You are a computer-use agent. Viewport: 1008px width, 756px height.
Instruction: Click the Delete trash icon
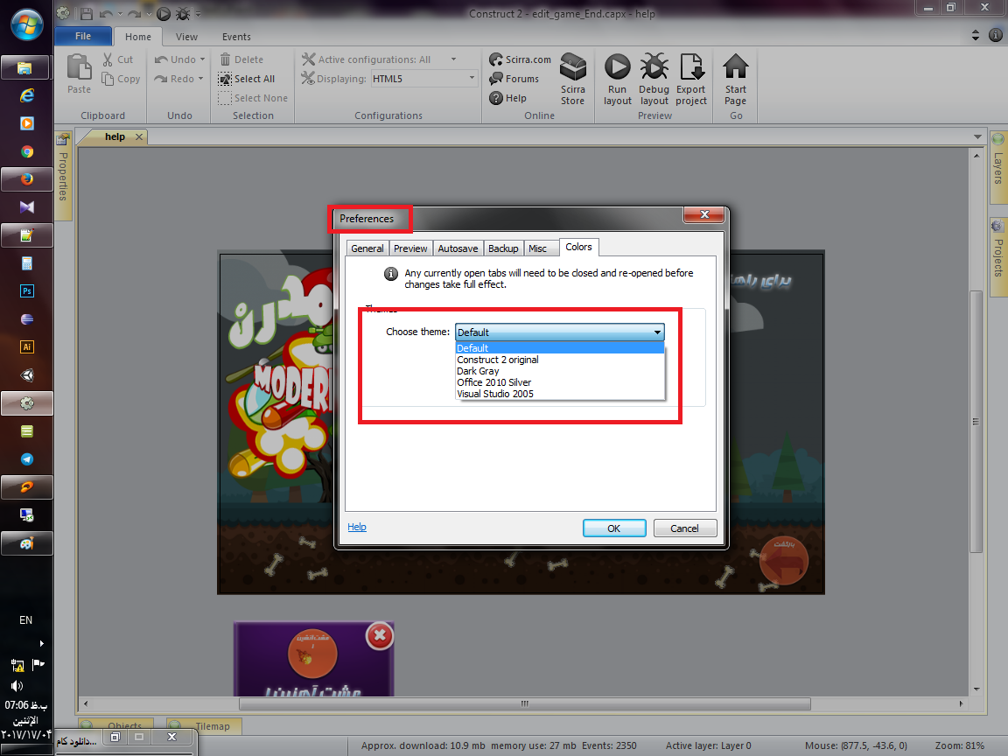(x=225, y=59)
